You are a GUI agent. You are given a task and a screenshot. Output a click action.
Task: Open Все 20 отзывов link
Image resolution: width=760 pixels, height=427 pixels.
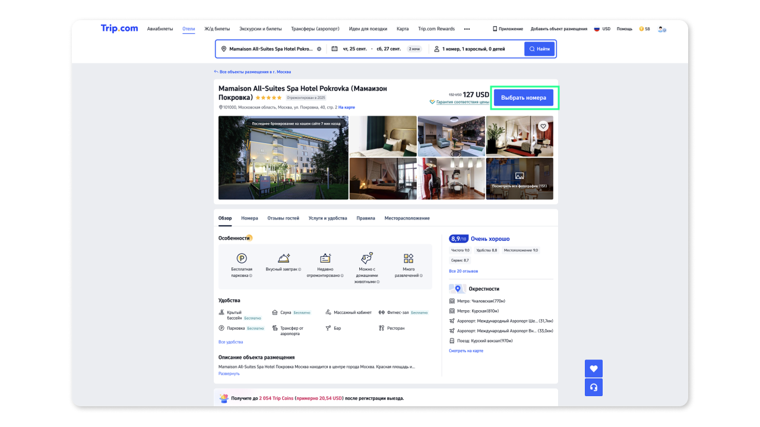coord(464,271)
